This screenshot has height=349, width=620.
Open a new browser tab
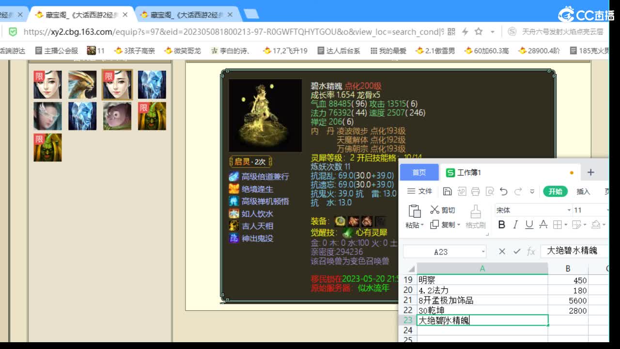(251, 14)
